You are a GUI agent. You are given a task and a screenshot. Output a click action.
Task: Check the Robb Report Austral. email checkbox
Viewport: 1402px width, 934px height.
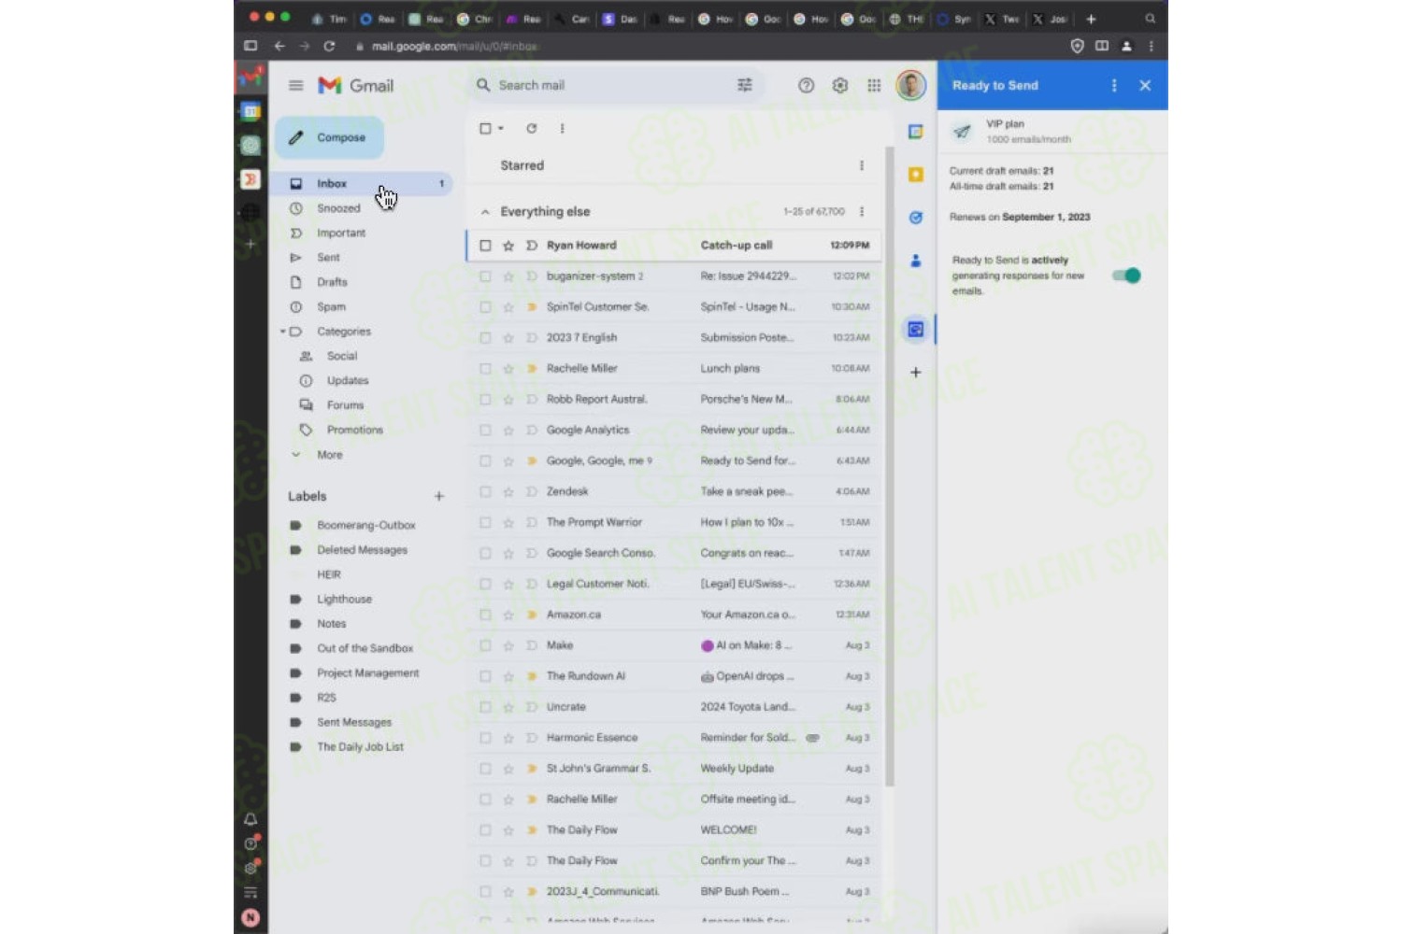pos(485,400)
